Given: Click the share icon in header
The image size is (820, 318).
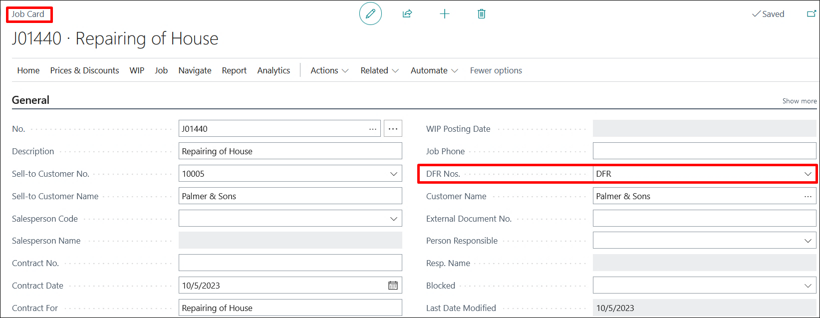Looking at the screenshot, I should (x=407, y=14).
